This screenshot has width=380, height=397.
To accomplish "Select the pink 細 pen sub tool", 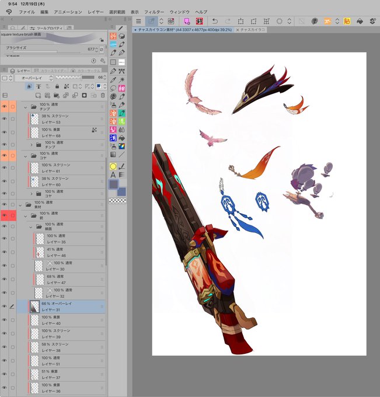I will pos(122,88).
